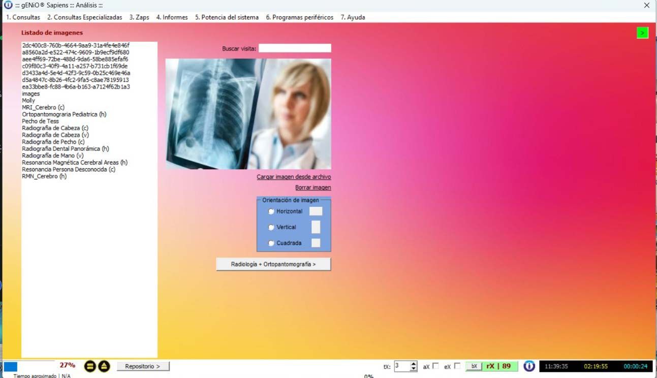Select "Ortopantomograria Pediatrica (h)" in the list
This screenshot has height=378, width=657.
(64, 114)
